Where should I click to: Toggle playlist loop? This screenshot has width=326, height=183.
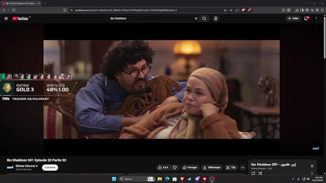pyautogui.click(x=253, y=173)
